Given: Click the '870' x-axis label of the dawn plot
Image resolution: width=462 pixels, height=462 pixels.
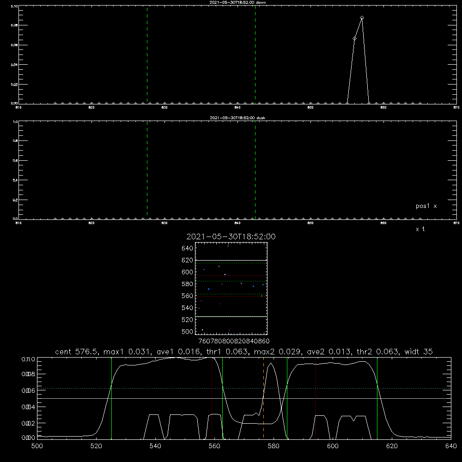Looking at the screenshot, I should pos(456,108).
